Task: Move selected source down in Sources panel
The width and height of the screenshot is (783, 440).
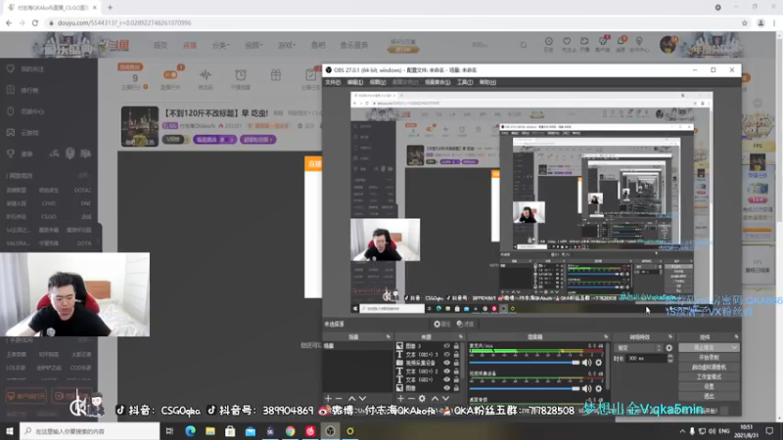Action: pyautogui.click(x=445, y=399)
